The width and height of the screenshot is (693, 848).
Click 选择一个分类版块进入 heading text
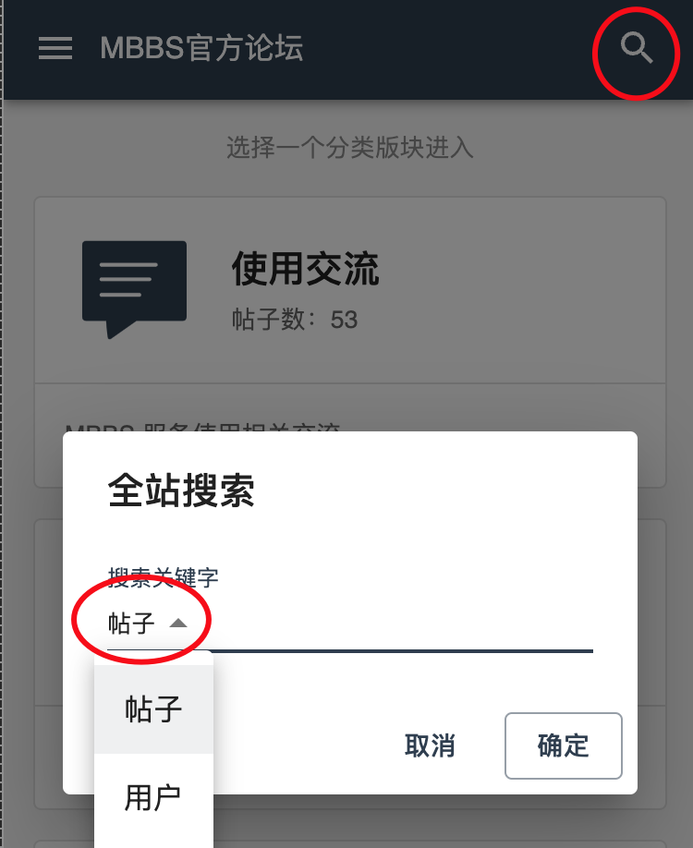click(x=350, y=148)
